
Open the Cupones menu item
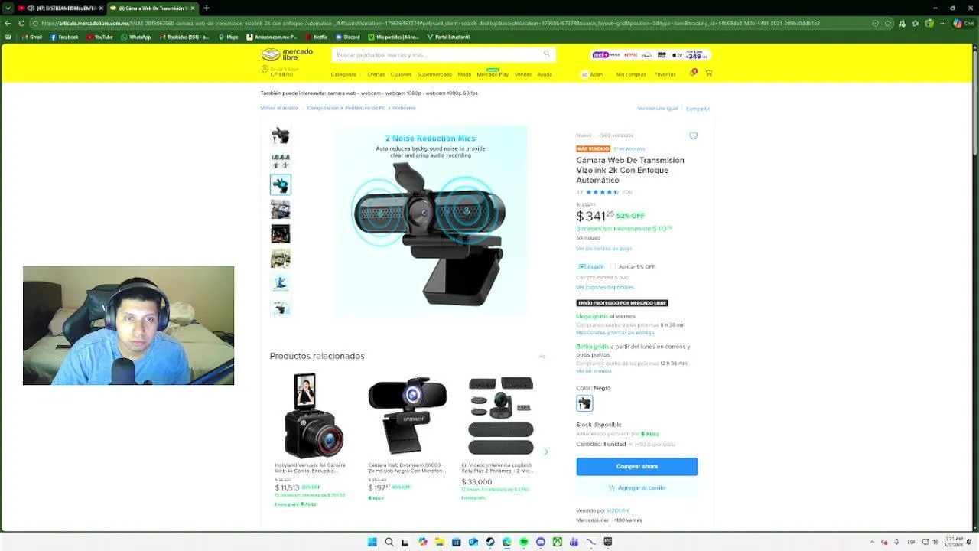[x=401, y=74]
